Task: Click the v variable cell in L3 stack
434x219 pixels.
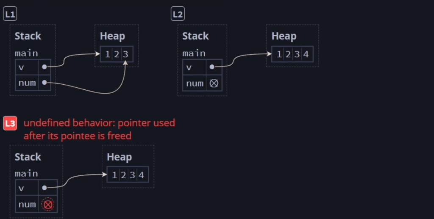Action: [27, 188]
